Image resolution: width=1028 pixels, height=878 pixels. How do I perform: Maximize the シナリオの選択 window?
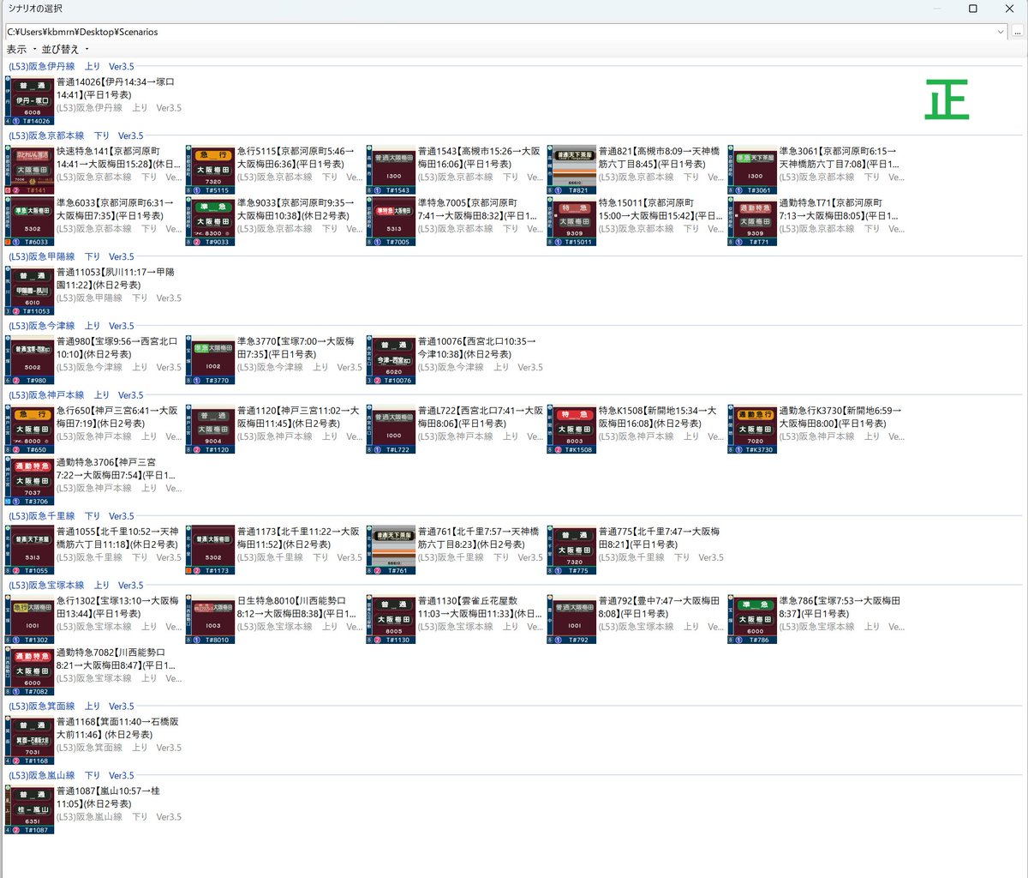click(972, 9)
